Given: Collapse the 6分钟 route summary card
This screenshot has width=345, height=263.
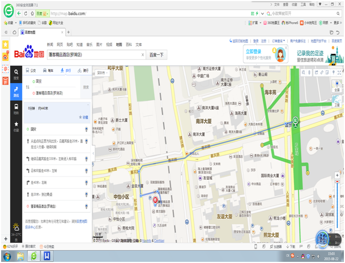Looking at the screenshot, I should [x=88, y=105].
